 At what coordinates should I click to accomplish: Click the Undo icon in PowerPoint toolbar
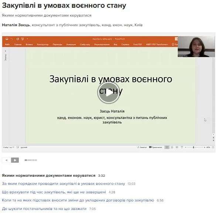pos(11,39)
